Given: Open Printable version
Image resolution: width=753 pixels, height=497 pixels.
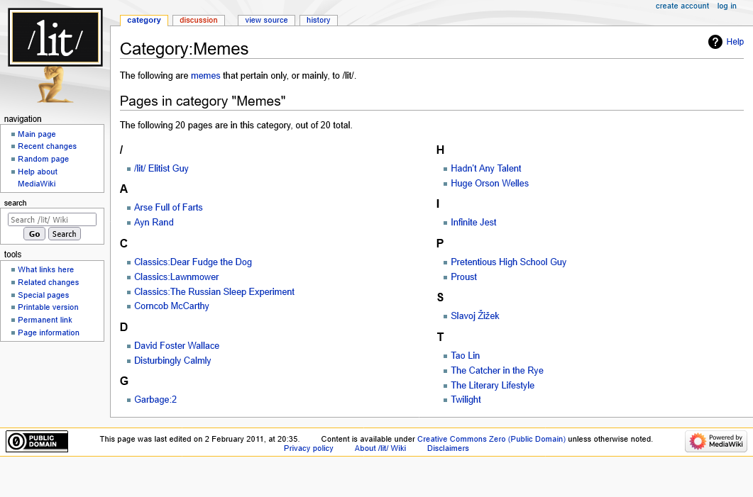Looking at the screenshot, I should (x=48, y=307).
